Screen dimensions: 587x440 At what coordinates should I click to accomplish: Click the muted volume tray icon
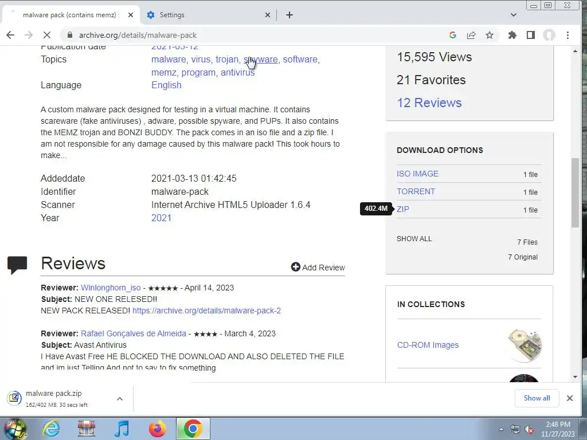(529, 430)
